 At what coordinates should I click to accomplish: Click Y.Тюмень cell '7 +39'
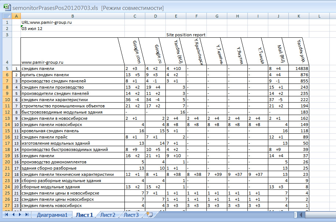(217, 174)
